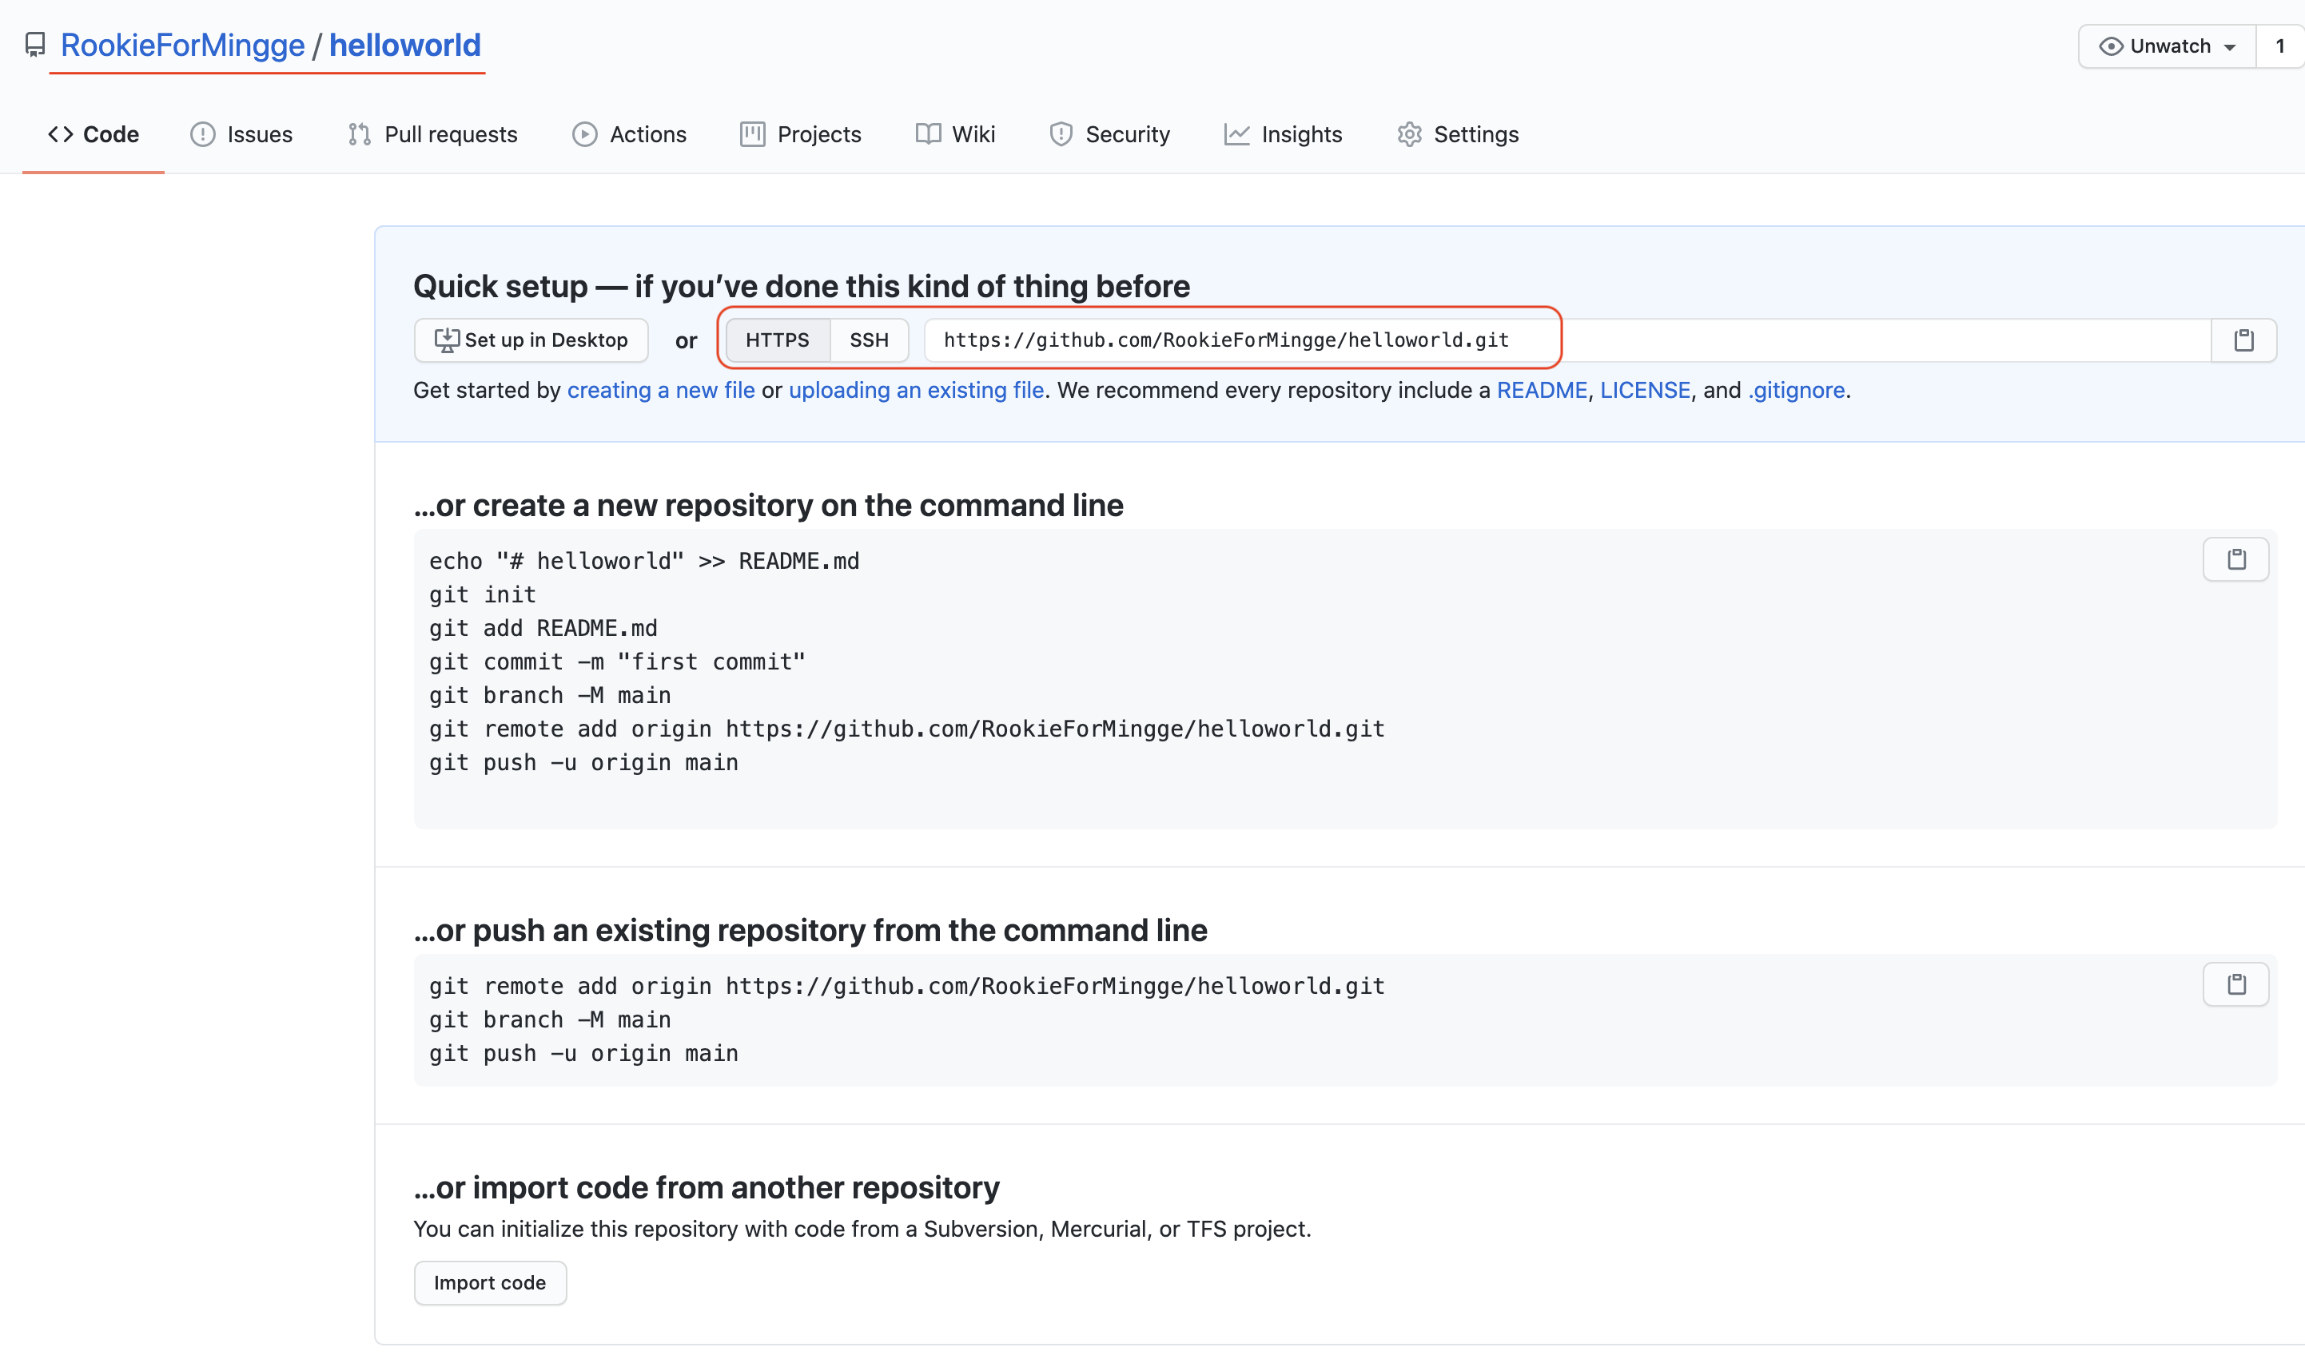This screenshot has height=1355, width=2305.
Task: Switch to the Code tab
Action: point(94,134)
